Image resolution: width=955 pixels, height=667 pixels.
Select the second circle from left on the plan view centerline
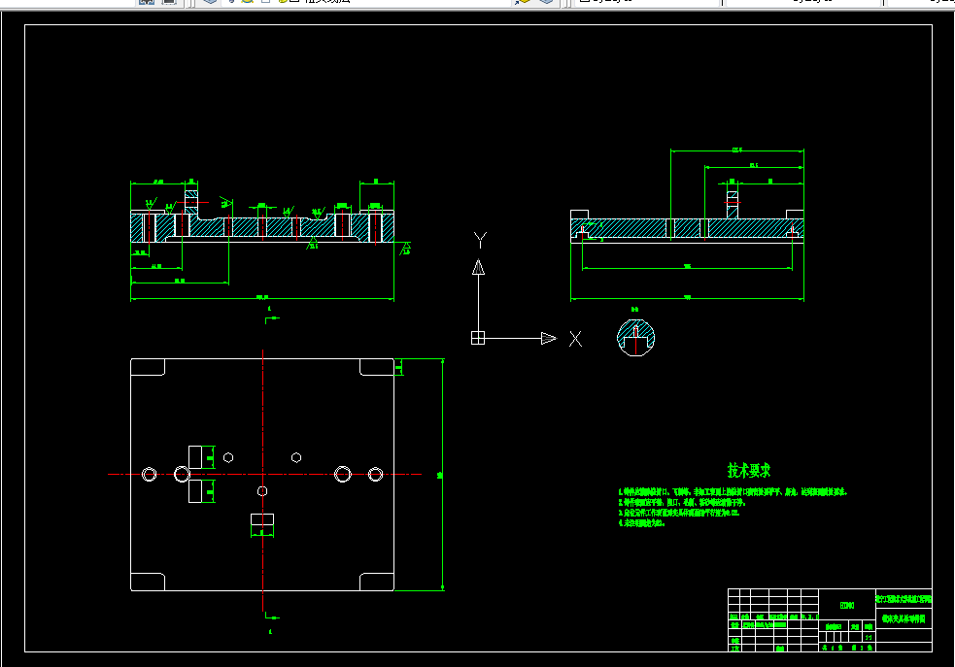coord(182,474)
